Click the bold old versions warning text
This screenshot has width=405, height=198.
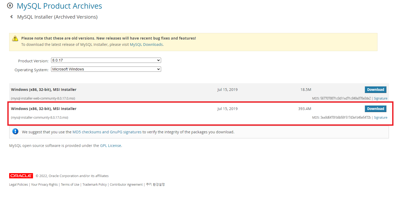pyautogui.click(x=108, y=38)
